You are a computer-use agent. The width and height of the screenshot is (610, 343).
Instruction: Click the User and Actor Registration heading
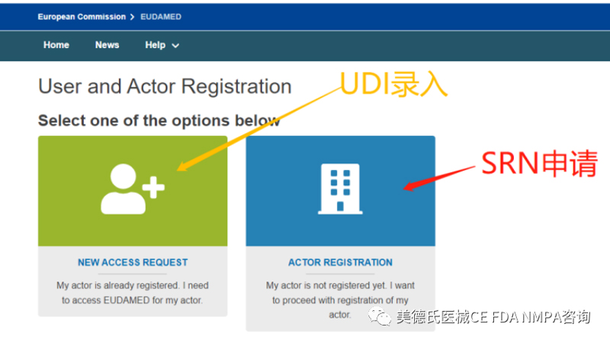(x=165, y=86)
